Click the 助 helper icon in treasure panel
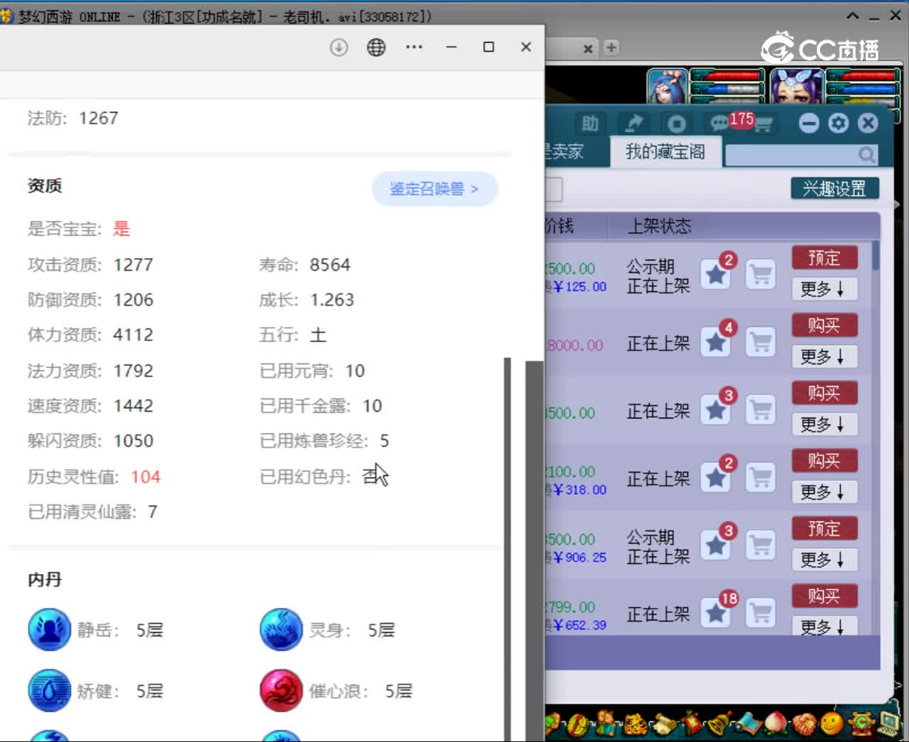Screen dimensions: 909x742 tap(590, 123)
